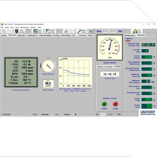Switch to the Layout tab

point(4,35)
